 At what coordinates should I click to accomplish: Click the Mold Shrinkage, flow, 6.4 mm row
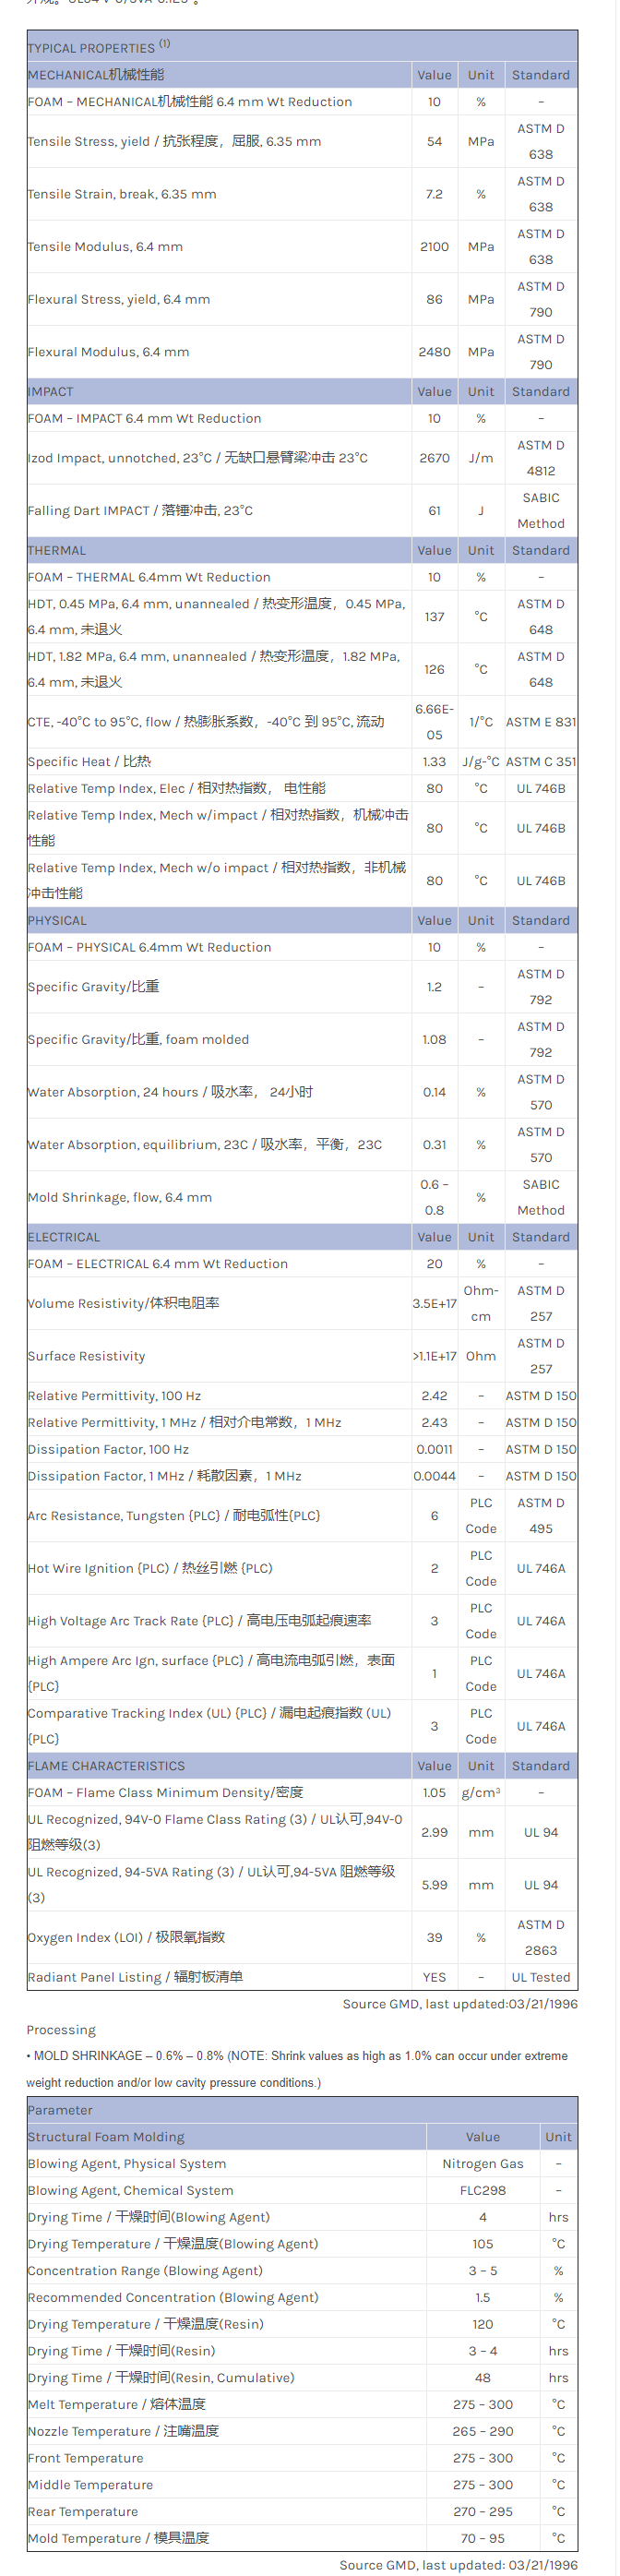(x=120, y=1198)
